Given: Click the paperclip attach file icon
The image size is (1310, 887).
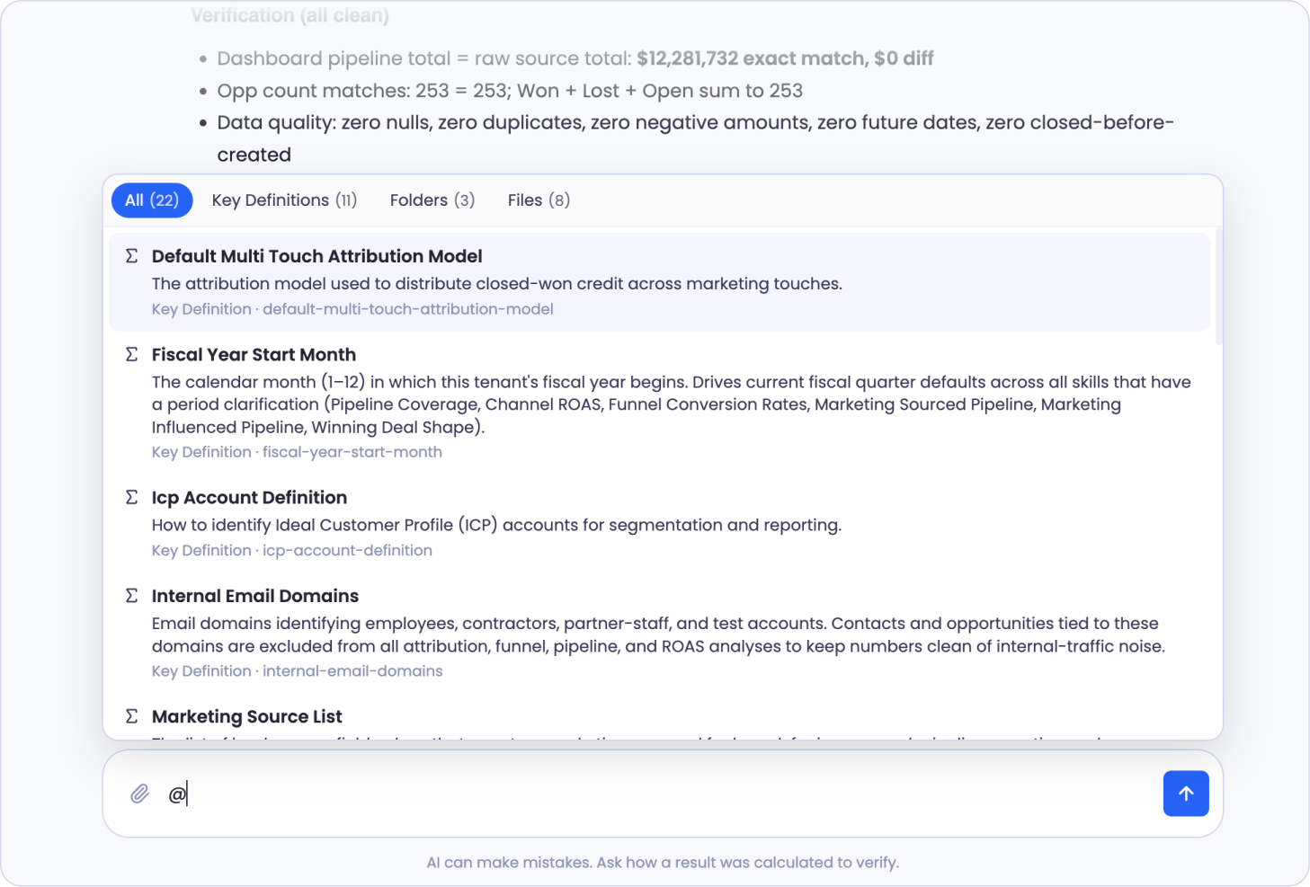Looking at the screenshot, I should [139, 794].
